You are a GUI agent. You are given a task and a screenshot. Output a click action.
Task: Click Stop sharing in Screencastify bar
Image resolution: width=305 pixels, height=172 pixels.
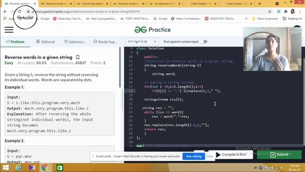(x=193, y=156)
